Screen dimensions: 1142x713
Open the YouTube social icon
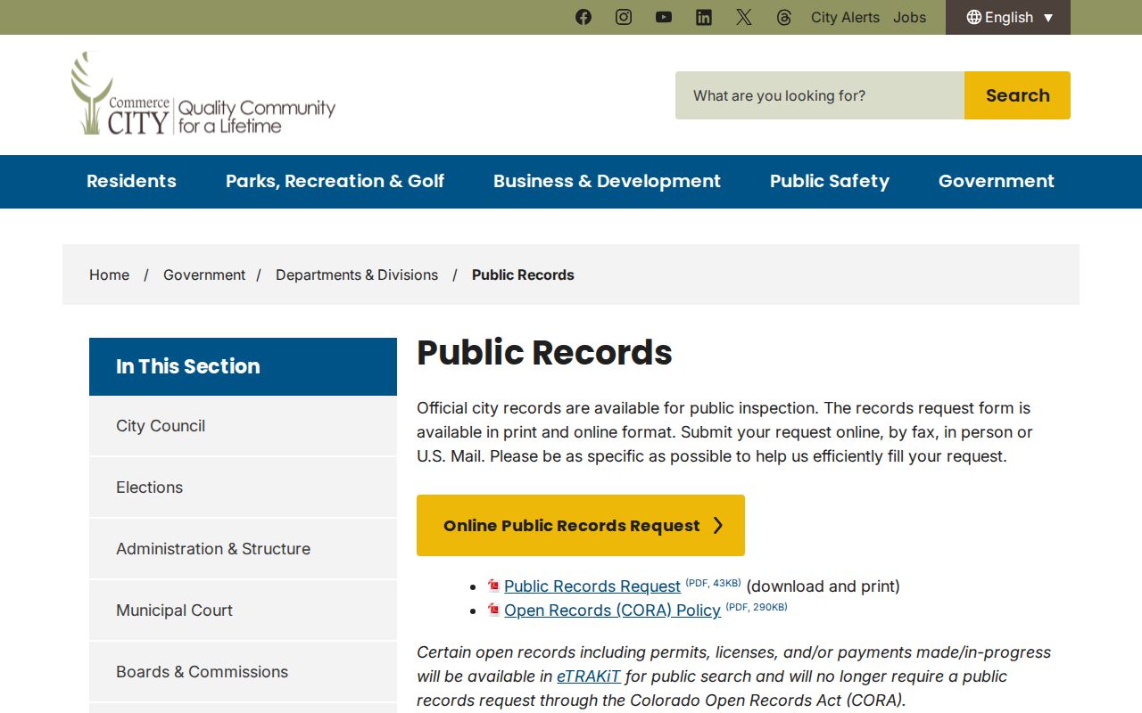(664, 17)
